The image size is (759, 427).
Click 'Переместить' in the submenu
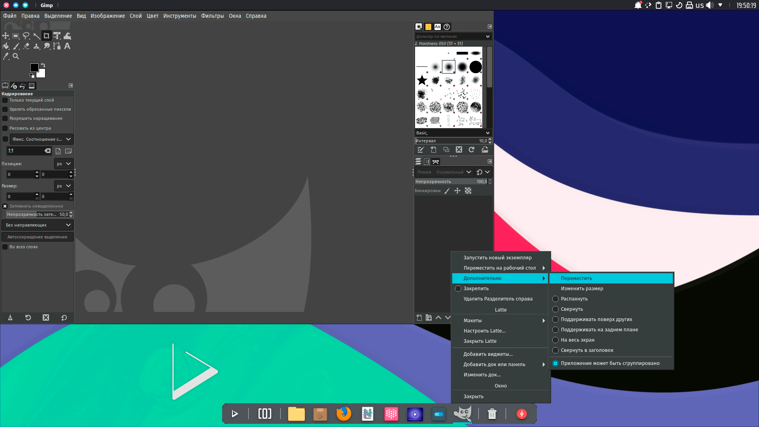576,278
